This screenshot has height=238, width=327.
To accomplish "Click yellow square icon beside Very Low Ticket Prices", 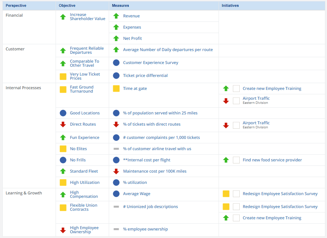I will click(x=63, y=76).
